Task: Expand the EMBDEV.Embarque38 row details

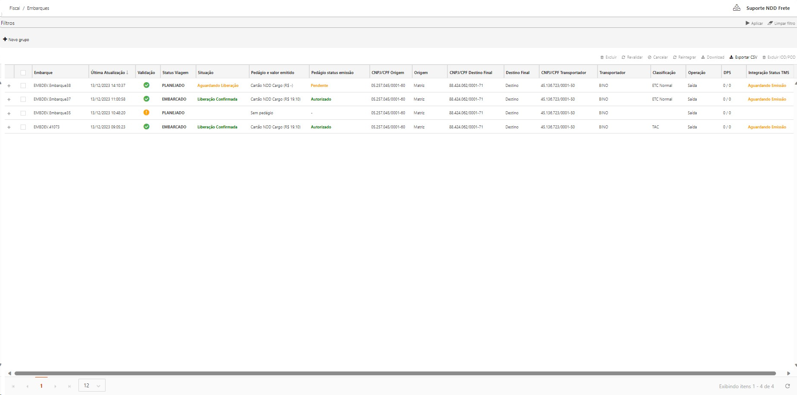Action: click(x=9, y=86)
